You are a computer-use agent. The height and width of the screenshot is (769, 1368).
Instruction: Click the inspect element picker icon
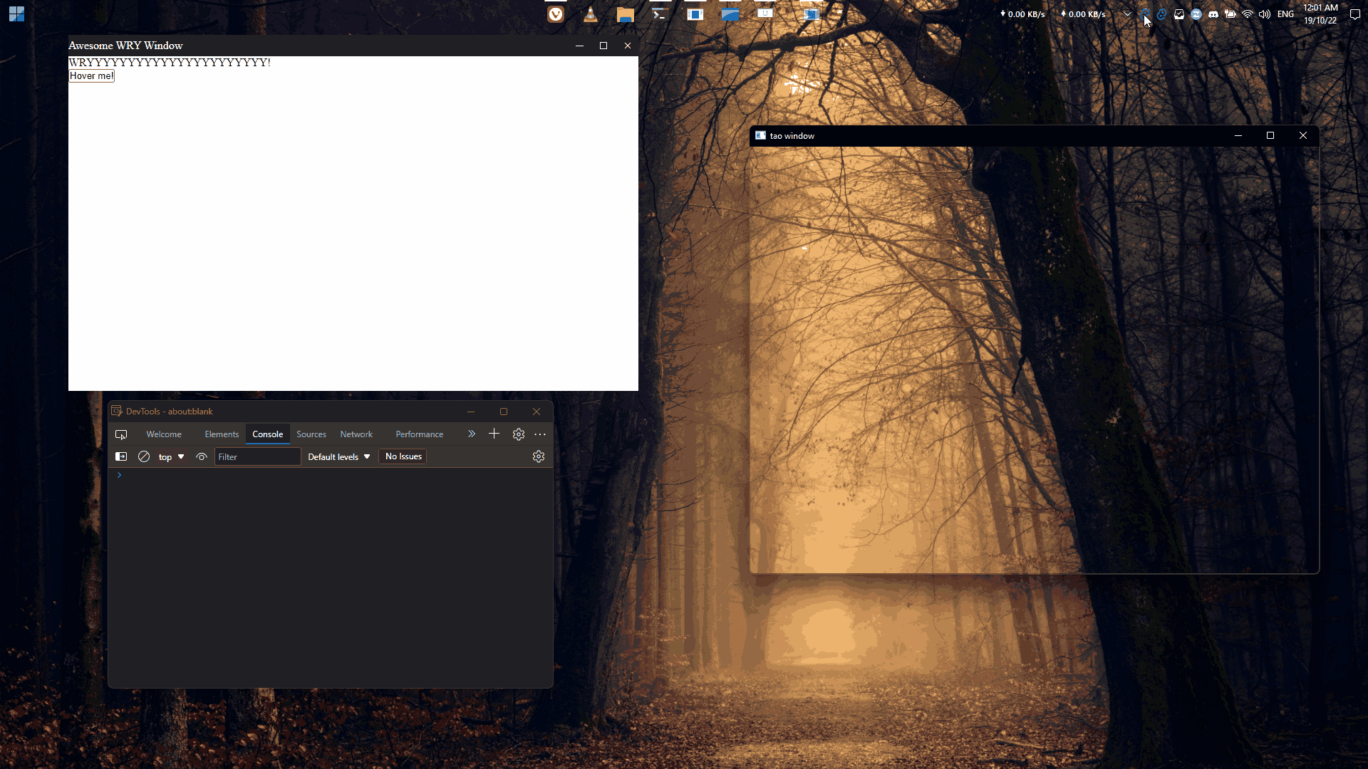point(121,434)
